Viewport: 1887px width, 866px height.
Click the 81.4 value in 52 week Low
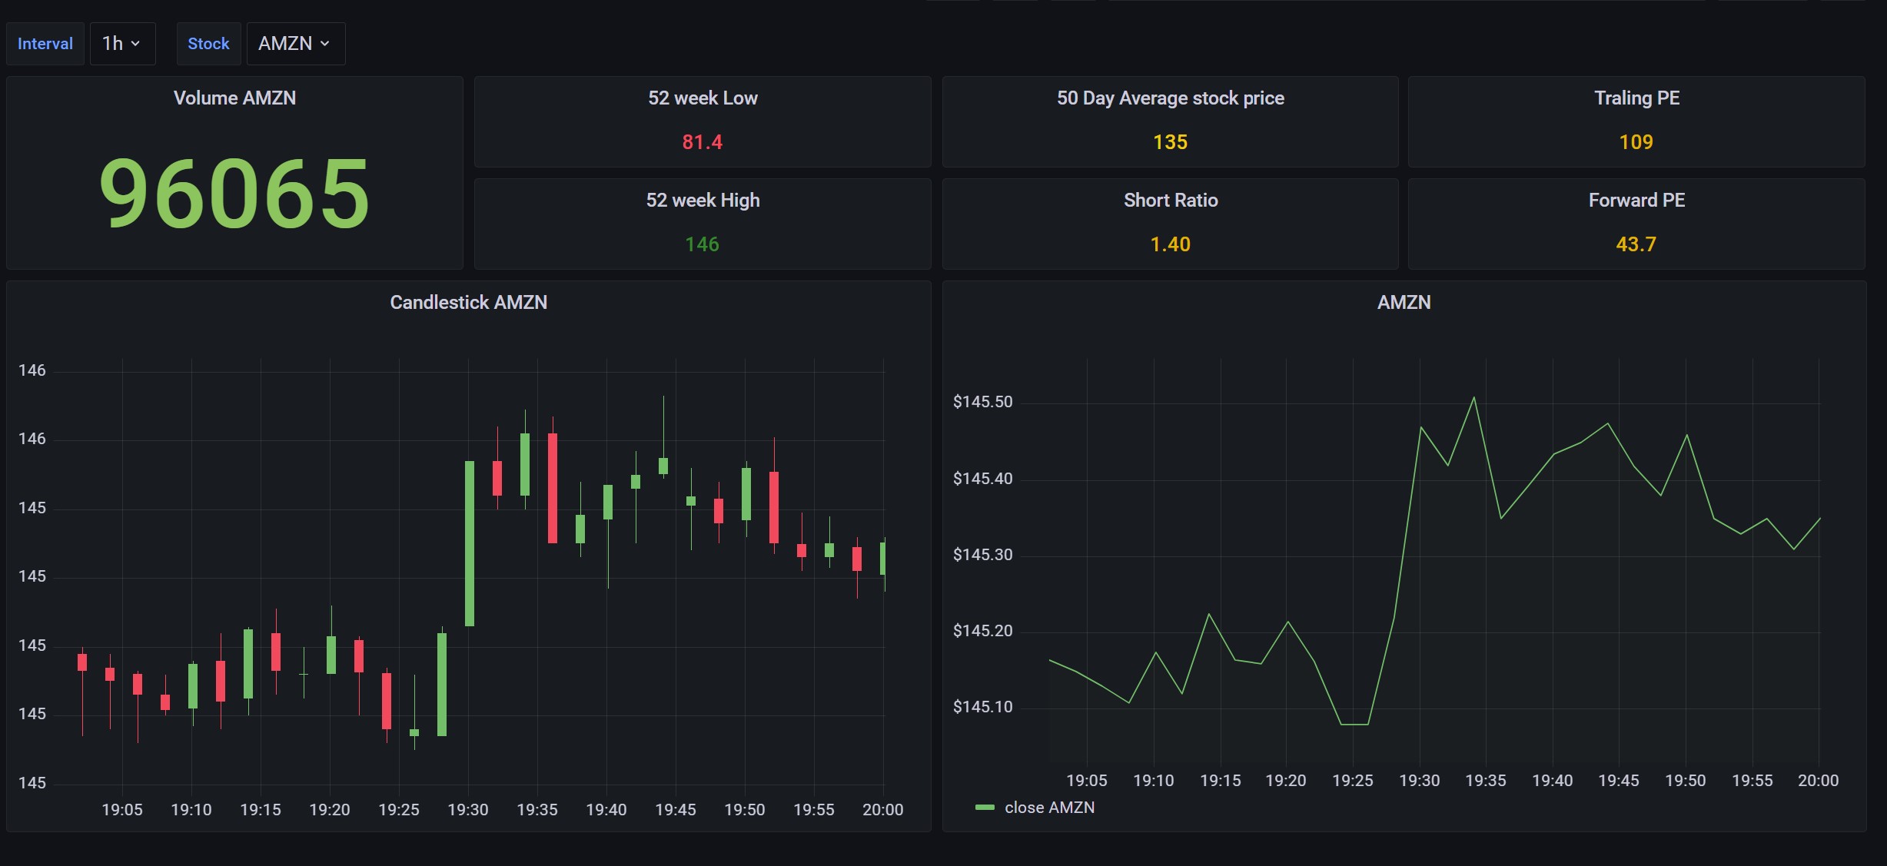703,142
